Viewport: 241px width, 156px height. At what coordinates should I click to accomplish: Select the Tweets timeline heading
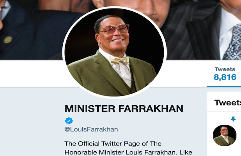point(228,103)
